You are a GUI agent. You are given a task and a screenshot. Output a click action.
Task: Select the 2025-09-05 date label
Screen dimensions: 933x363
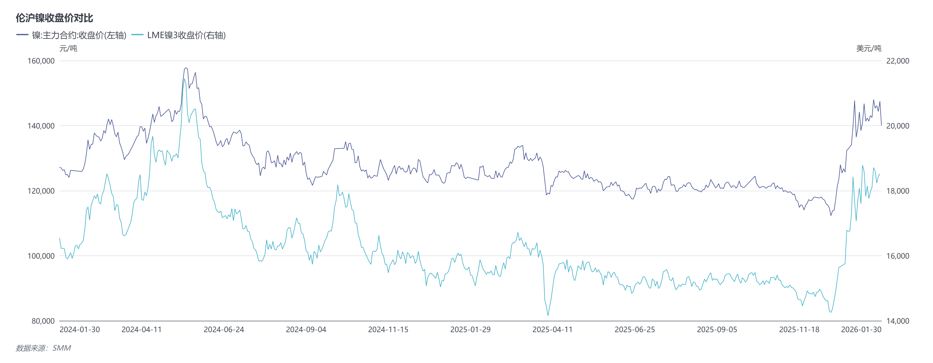(x=717, y=329)
